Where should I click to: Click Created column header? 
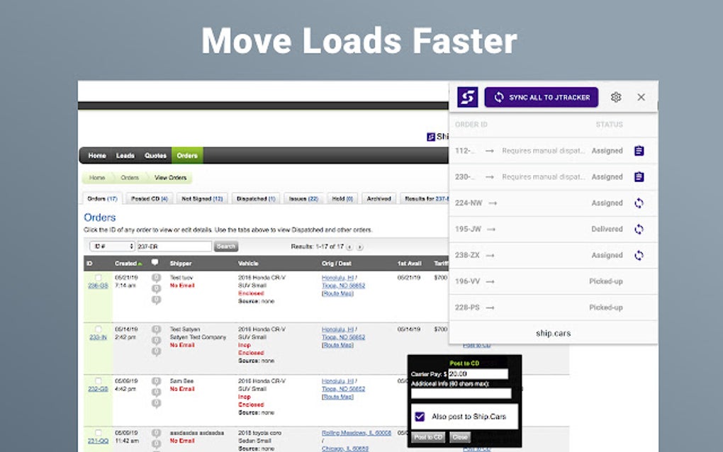click(x=125, y=264)
